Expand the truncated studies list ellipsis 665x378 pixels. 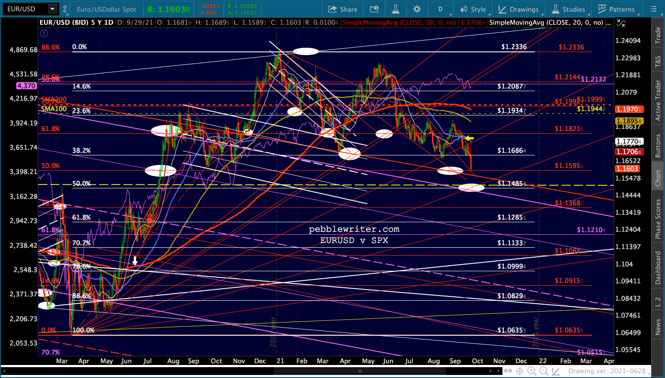[x=608, y=23]
